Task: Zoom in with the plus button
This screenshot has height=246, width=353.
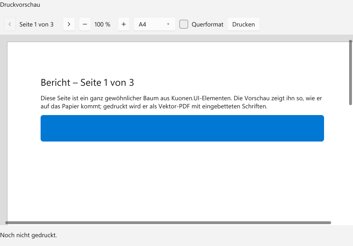Action: point(124,24)
